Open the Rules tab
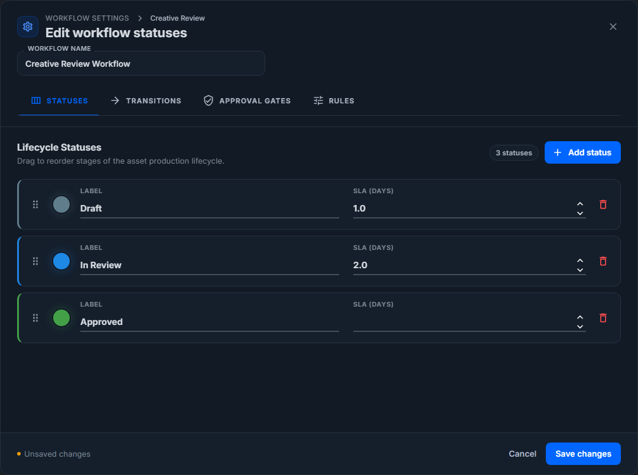Screen dimensions: 638x475 tap(334, 100)
